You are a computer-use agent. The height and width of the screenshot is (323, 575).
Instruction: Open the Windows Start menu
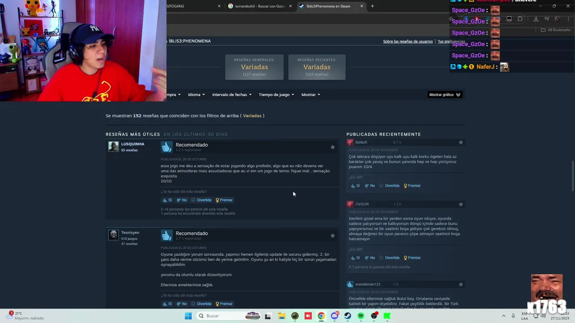(x=188, y=316)
